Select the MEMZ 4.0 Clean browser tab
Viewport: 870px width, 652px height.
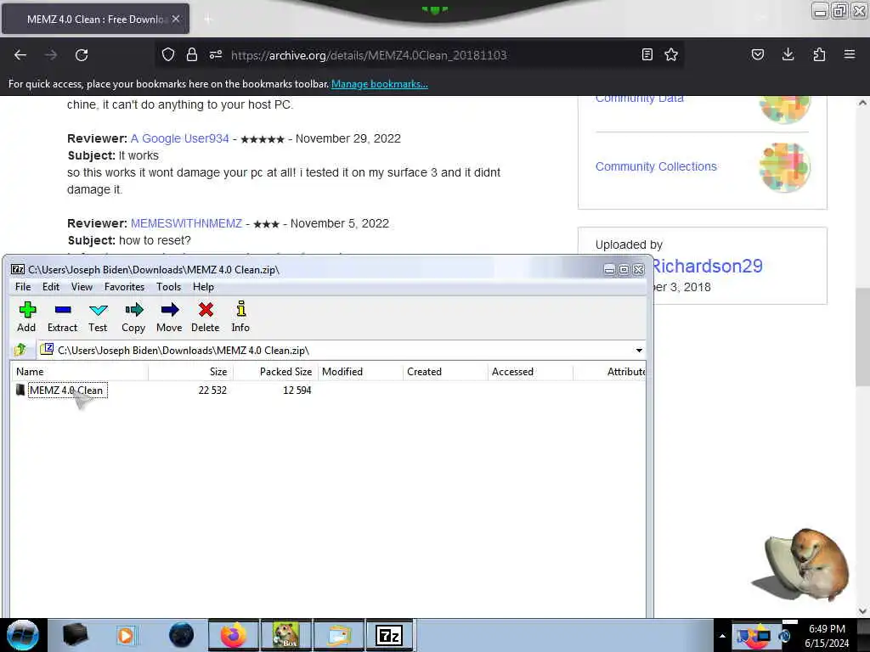coord(95,19)
